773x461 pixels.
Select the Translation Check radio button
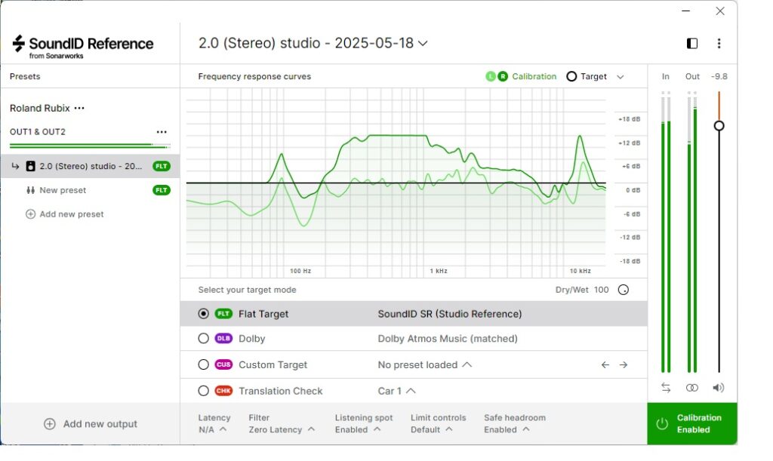tap(203, 391)
